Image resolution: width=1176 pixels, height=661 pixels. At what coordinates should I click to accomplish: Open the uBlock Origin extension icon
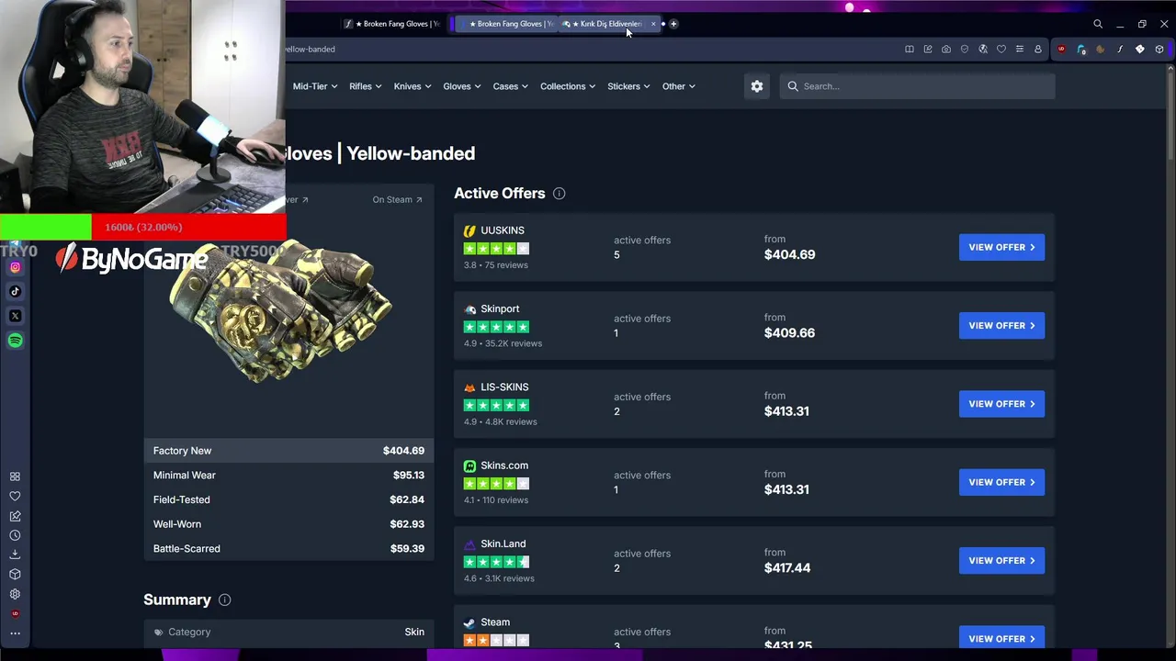(1062, 49)
